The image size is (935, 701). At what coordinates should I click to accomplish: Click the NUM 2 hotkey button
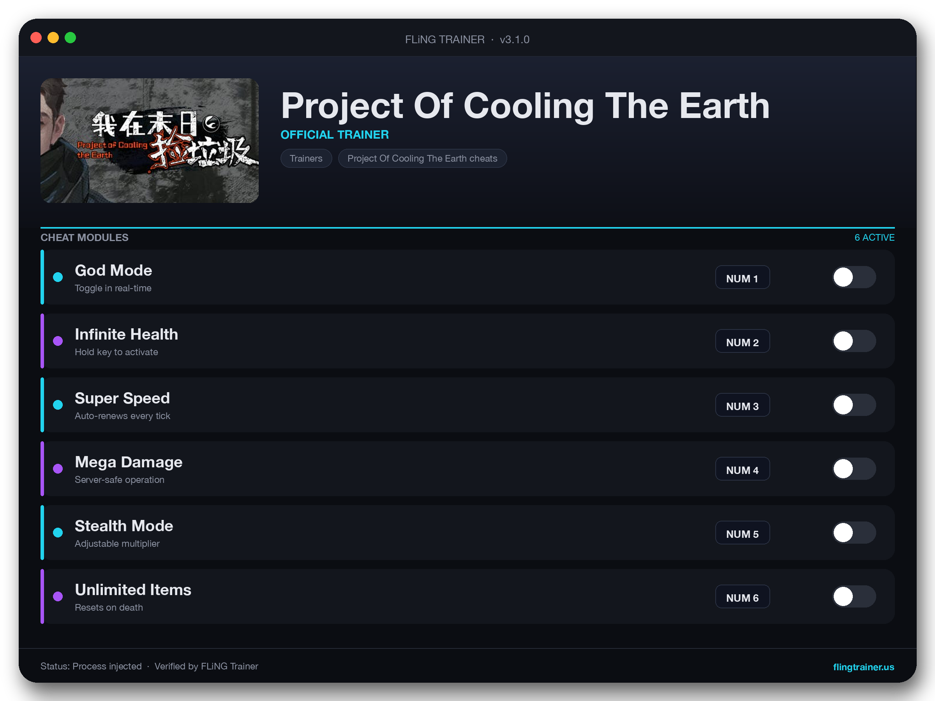(742, 341)
